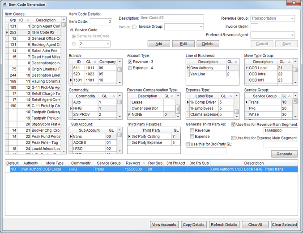Screen dimensions: 303x233
Task: Click the Edit button
Action: 184,44
